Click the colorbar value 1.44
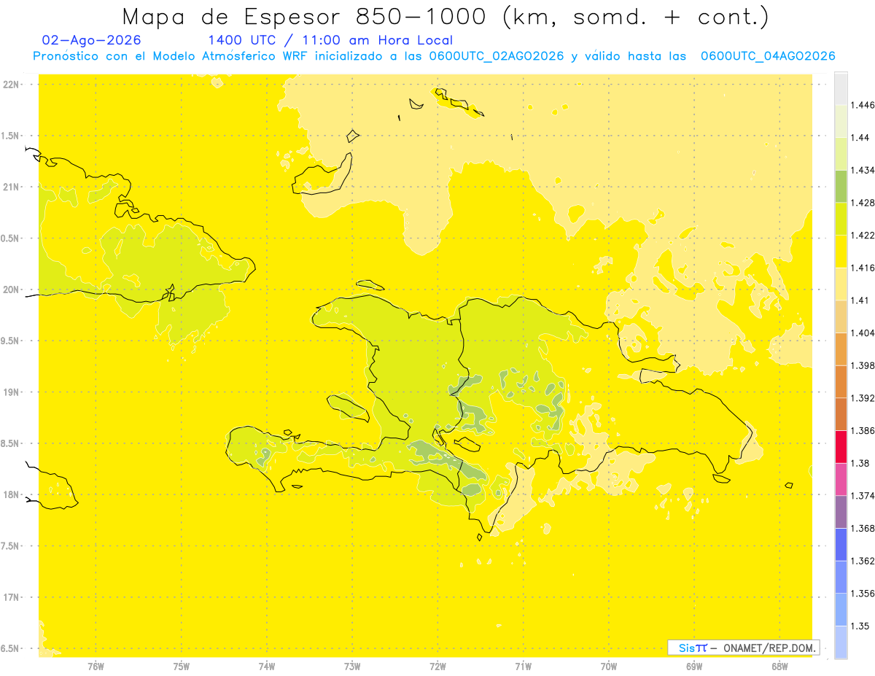The image size is (875, 676). [x=860, y=138]
